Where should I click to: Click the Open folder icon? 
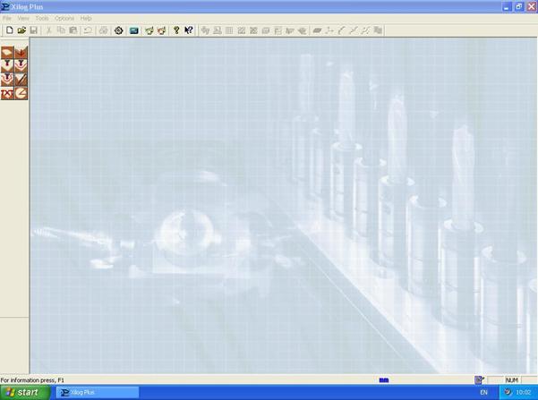point(21,30)
